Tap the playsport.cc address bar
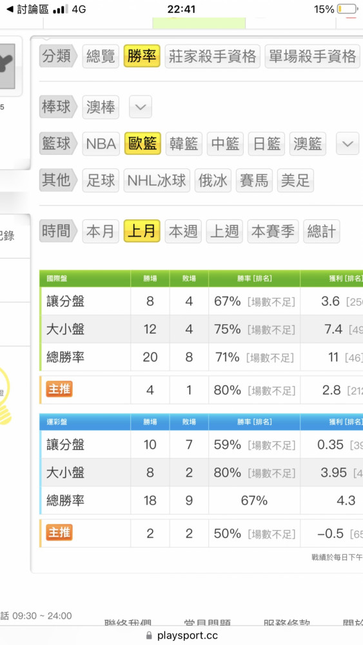The width and height of the screenshot is (363, 645). pyautogui.click(x=181, y=635)
